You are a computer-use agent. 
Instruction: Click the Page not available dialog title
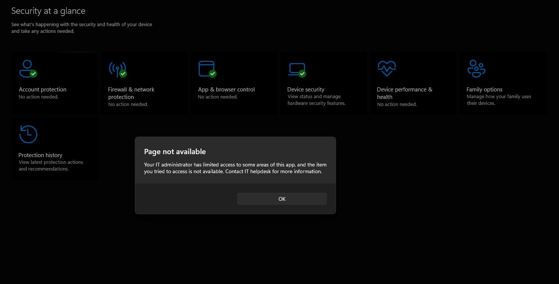pyautogui.click(x=175, y=152)
